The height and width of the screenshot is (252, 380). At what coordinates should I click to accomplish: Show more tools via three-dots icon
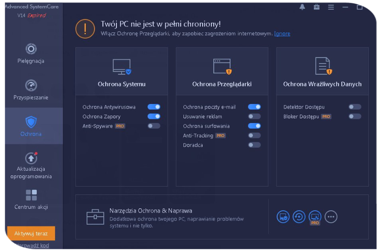tap(331, 217)
